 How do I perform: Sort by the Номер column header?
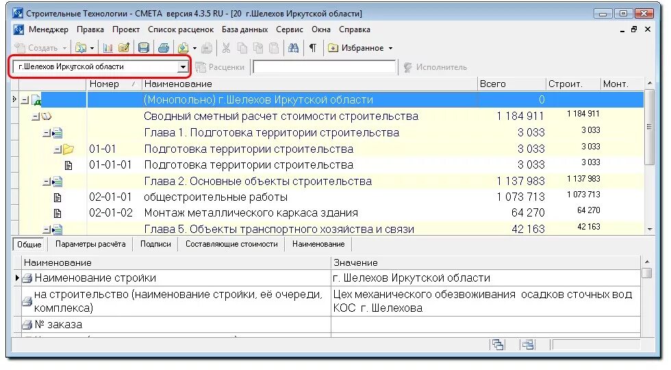point(114,84)
